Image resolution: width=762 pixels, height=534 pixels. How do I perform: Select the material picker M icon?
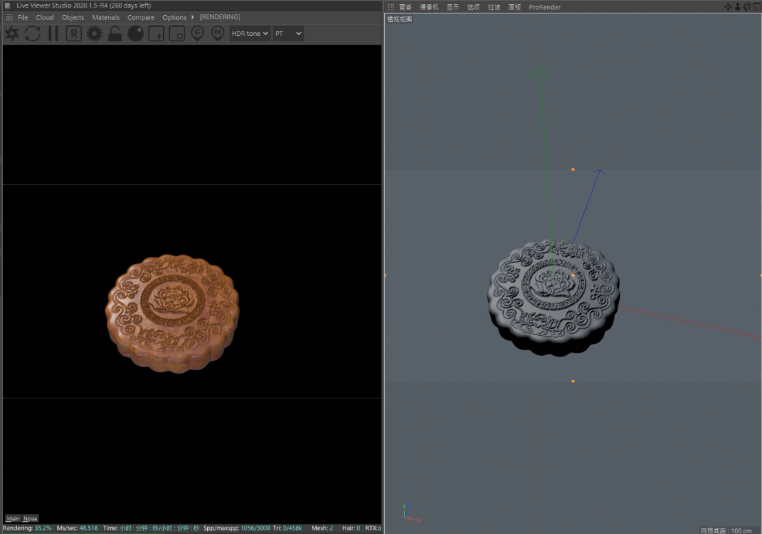pyautogui.click(x=218, y=34)
